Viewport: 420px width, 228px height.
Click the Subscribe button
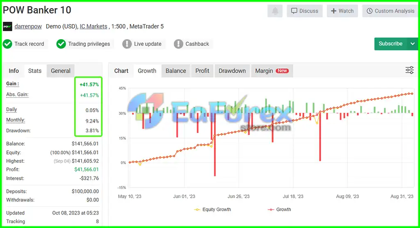click(390, 44)
